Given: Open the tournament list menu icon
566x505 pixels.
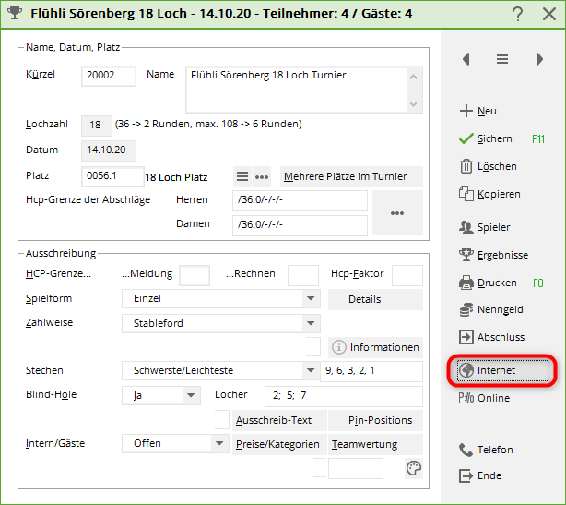Looking at the screenshot, I should (x=502, y=59).
